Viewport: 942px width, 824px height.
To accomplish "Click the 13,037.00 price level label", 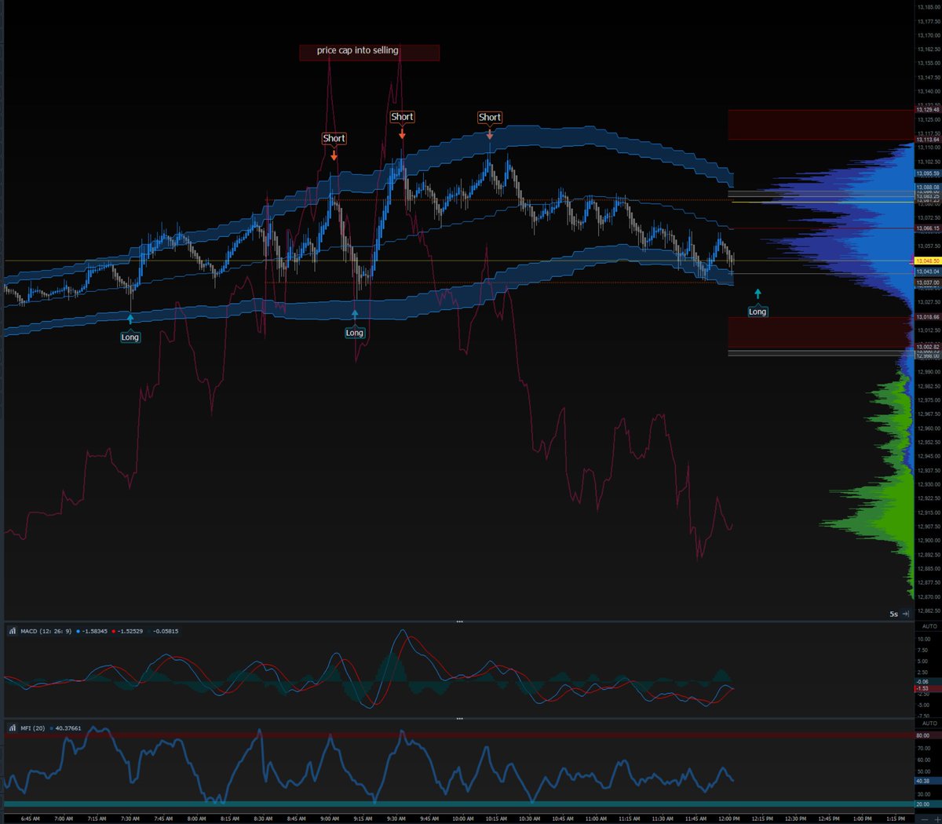I will point(928,283).
